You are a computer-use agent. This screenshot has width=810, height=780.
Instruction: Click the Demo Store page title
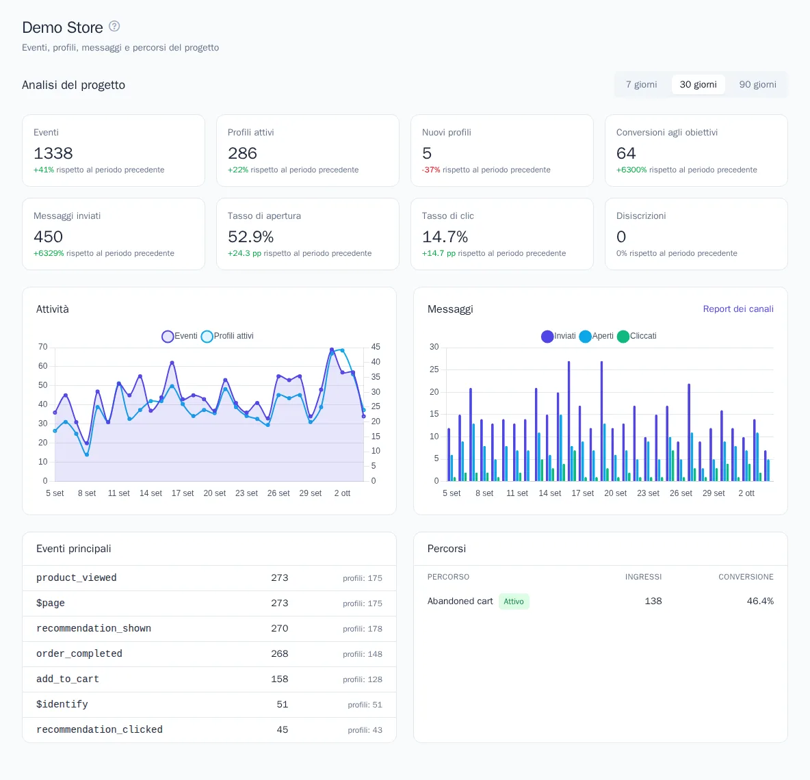pyautogui.click(x=62, y=27)
